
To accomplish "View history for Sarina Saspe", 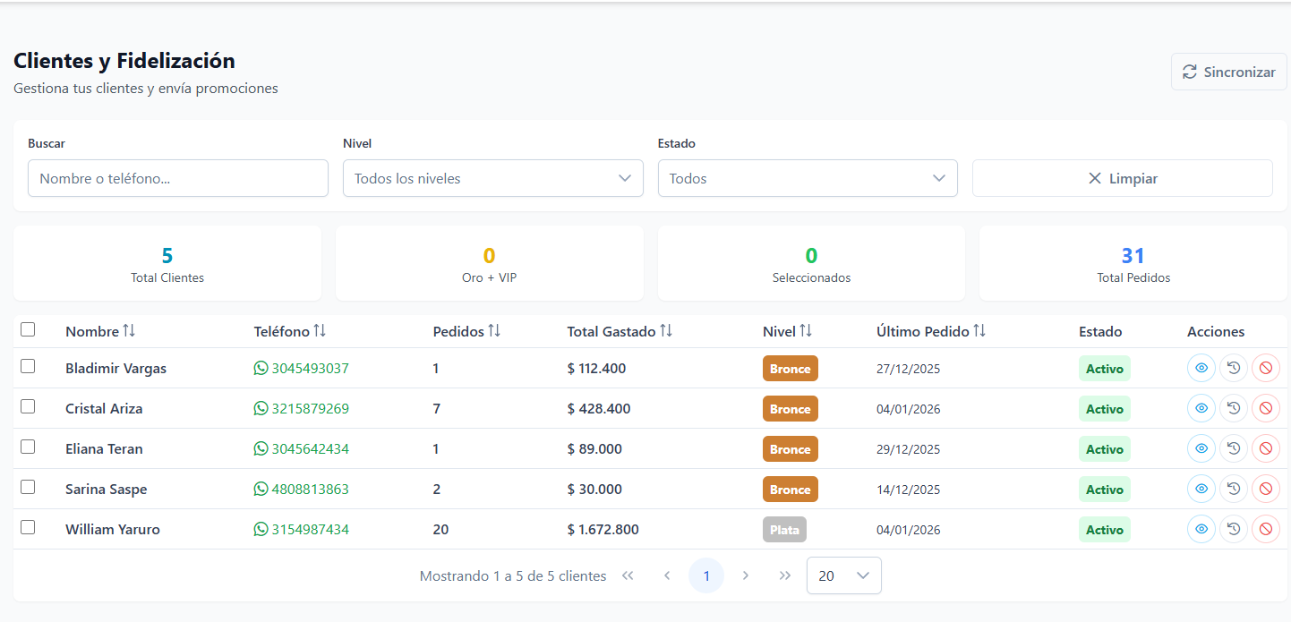I will coord(1233,489).
